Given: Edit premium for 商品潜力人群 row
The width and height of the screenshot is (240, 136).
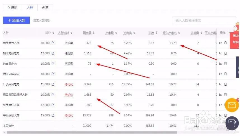Looking at the screenshot, I should coord(53,43).
